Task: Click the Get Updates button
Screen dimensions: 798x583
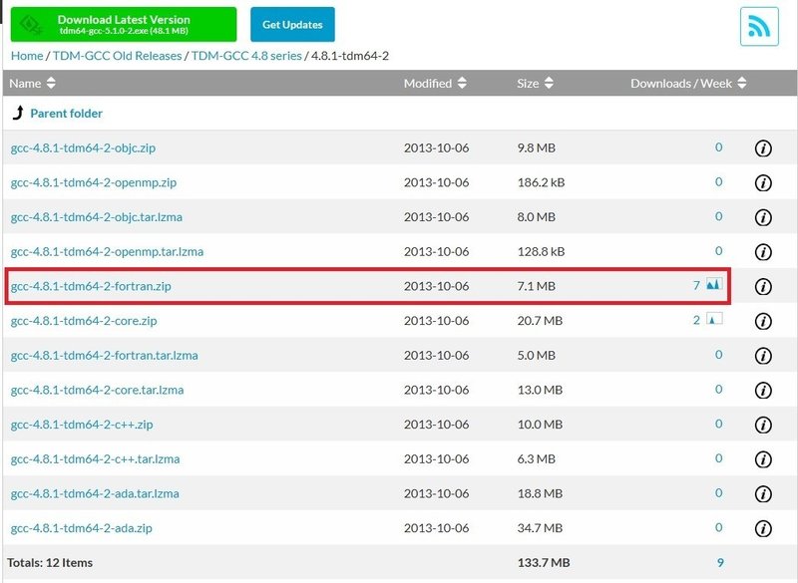Action: click(x=292, y=24)
